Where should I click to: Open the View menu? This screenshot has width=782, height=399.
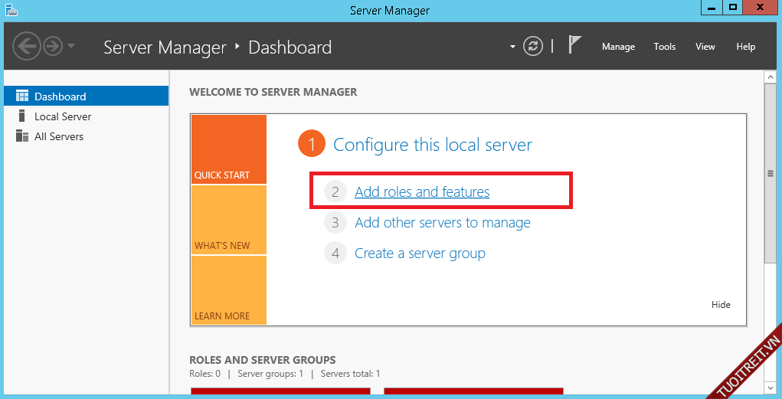coord(705,47)
